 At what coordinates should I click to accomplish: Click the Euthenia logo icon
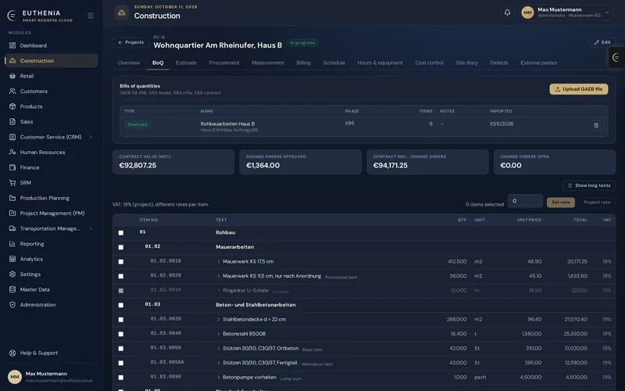pos(12,16)
